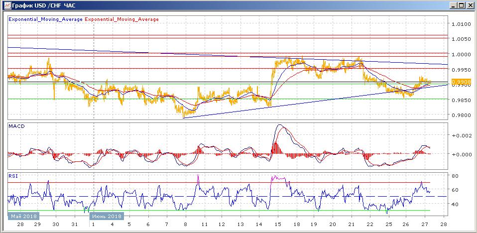Click the MACD panel label
477x233 pixels.
tap(15, 125)
